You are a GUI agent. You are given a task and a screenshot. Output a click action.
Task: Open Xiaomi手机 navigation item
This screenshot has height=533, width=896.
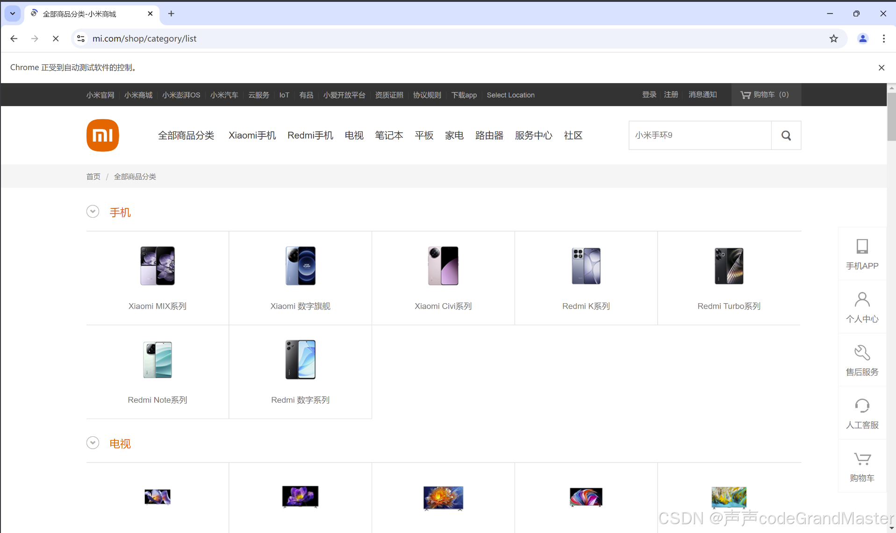pyautogui.click(x=252, y=135)
